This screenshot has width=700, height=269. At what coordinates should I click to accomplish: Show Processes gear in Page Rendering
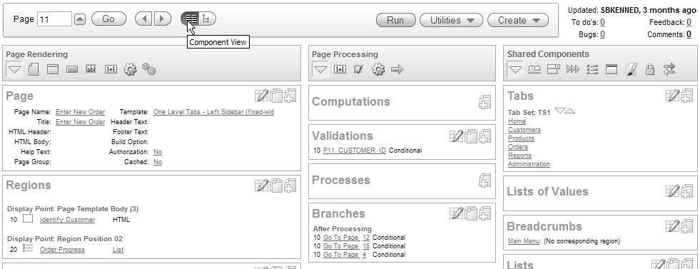[130, 70]
